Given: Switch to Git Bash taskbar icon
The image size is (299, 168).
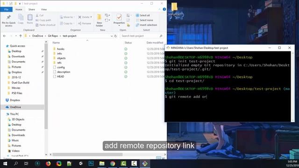Looking at the screenshot, I should tap(145, 163).
